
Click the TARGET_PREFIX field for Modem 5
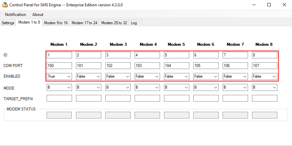tap(176, 98)
